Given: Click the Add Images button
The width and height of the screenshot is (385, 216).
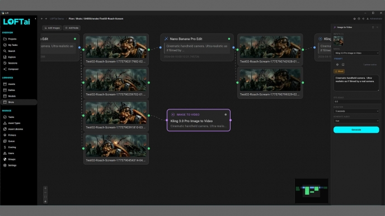Looking at the screenshot, I should point(52,28).
